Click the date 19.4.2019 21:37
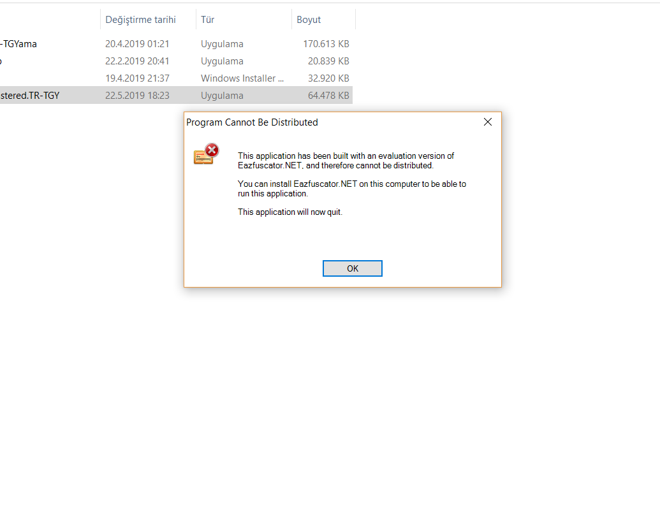 click(137, 78)
